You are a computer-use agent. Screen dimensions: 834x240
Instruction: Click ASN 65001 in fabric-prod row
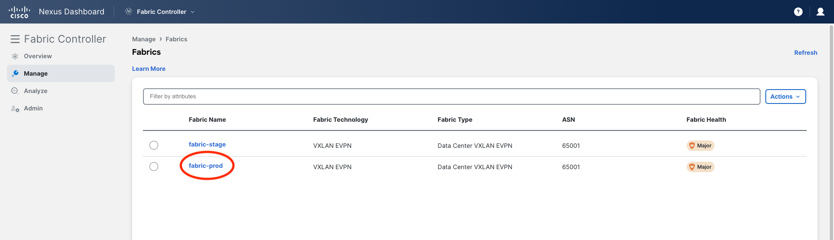point(571,167)
